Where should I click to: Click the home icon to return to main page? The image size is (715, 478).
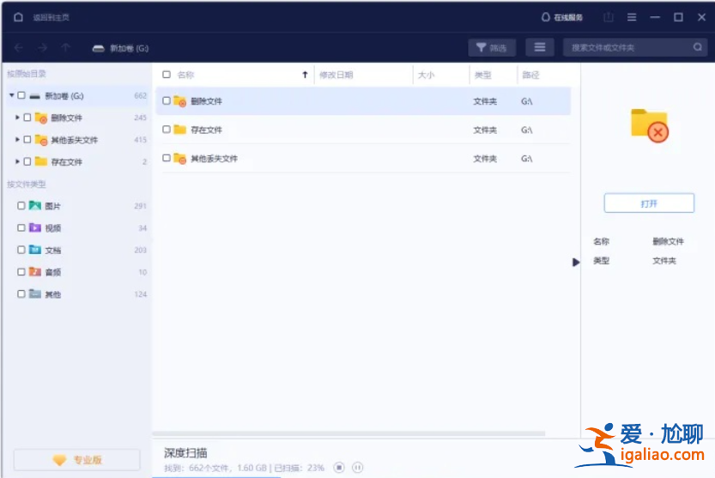click(18, 17)
